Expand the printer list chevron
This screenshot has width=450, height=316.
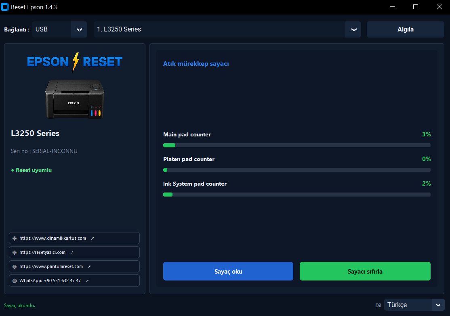click(x=353, y=29)
